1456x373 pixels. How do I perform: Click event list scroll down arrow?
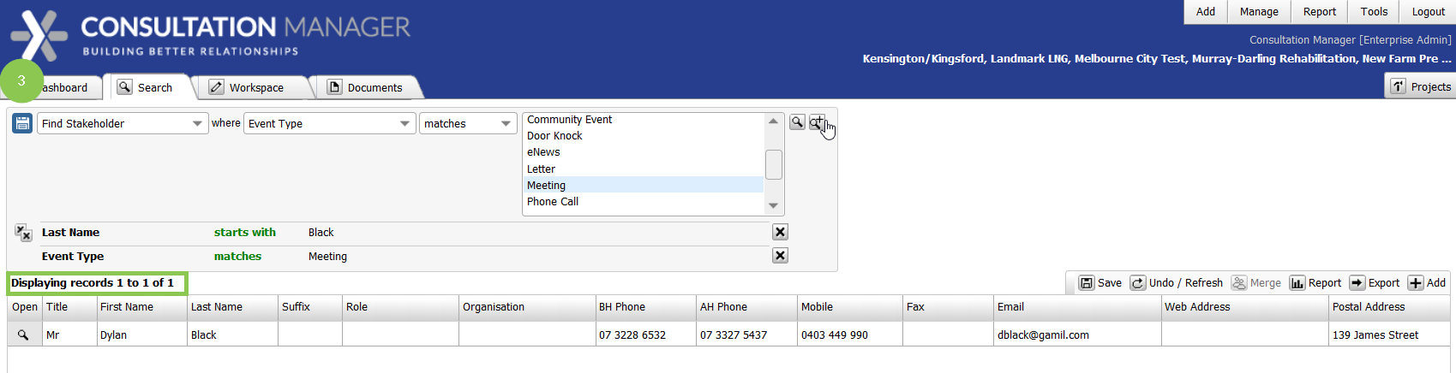pos(774,205)
